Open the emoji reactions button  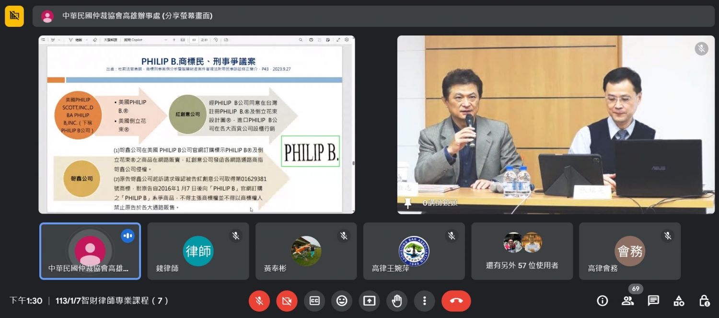point(342,301)
